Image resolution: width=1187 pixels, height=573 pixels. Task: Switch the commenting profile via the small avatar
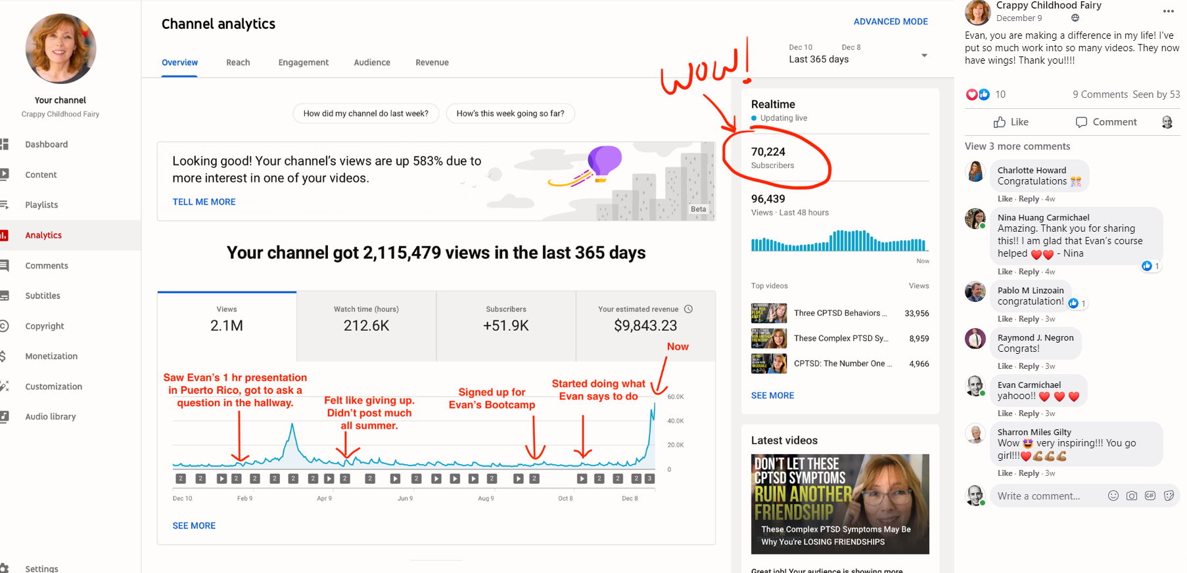1167,122
